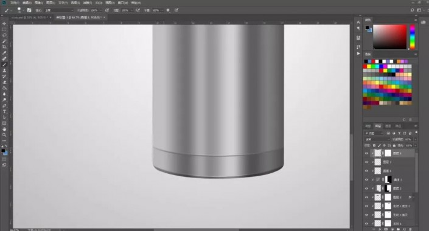Viewport: 429px width, 231px height.
Task: Open the layer filter kind dropdown
Action: tap(374, 133)
